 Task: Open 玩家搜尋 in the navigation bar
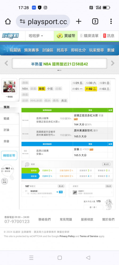point(96,50)
